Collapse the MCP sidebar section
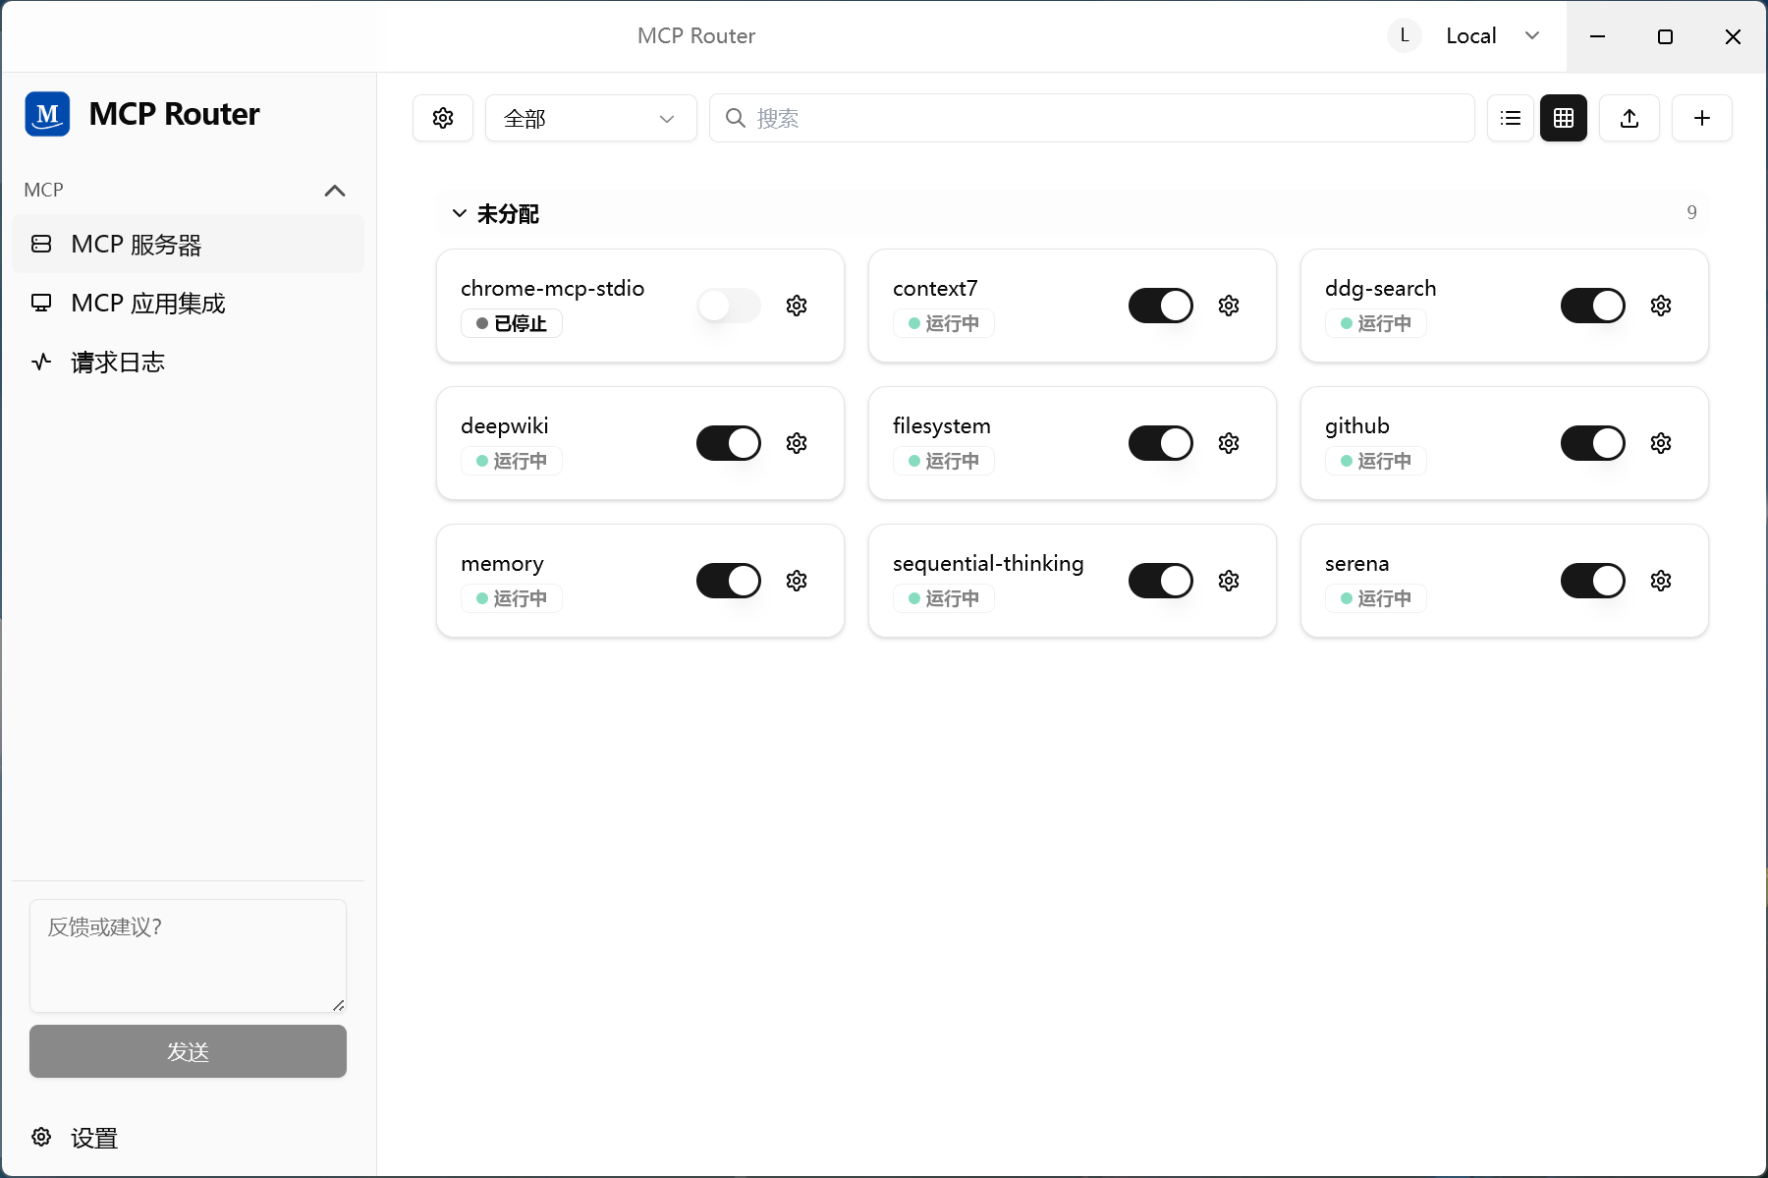Screen dimensions: 1768x1178 tap(335, 191)
